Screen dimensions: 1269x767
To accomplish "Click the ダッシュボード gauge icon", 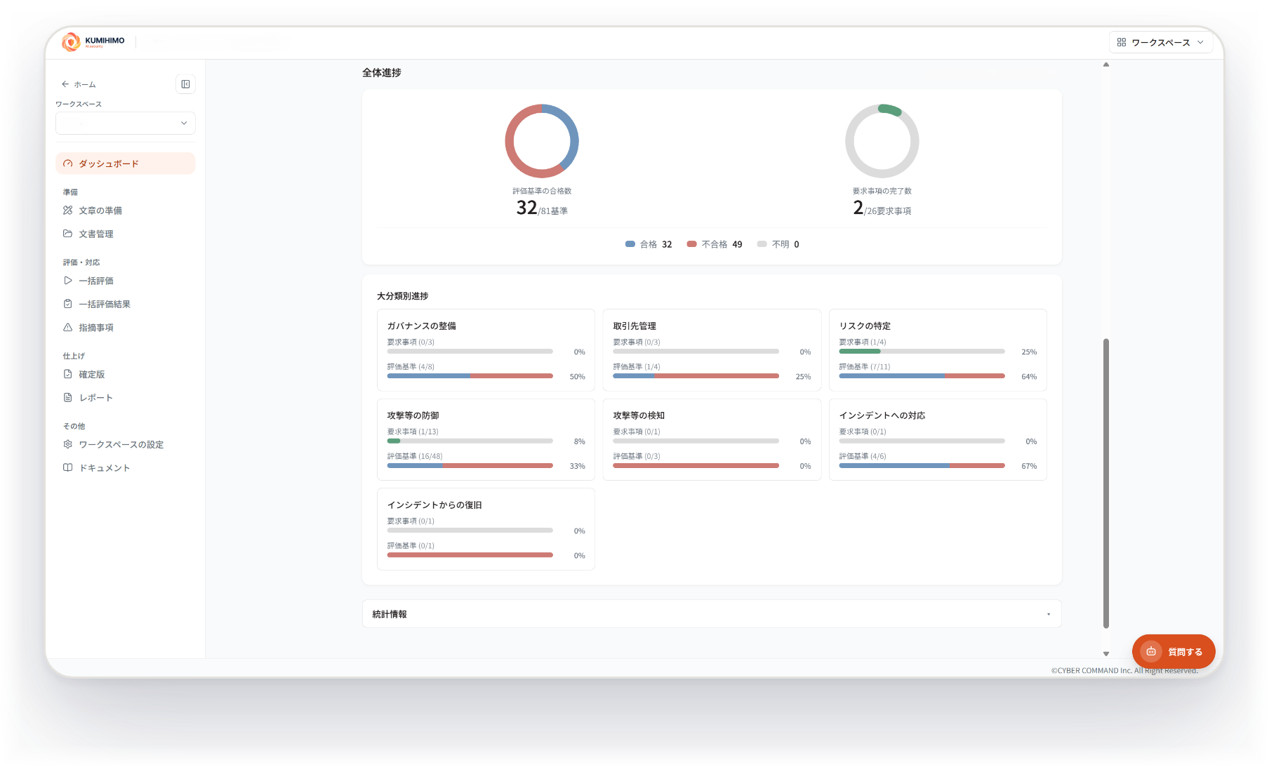I will pos(68,164).
